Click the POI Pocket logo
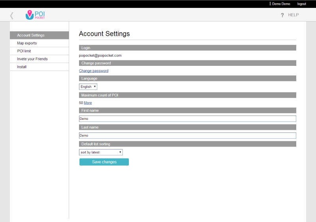The width and height of the screenshot is (316, 222). point(35,15)
